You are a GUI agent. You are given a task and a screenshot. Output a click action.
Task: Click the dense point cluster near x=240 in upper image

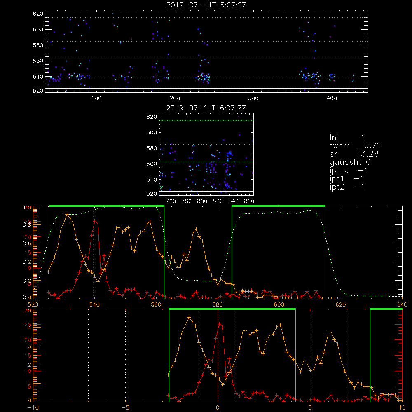(203, 78)
